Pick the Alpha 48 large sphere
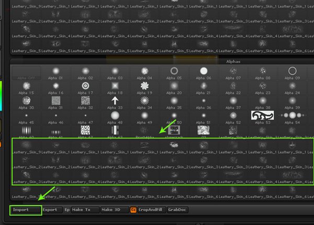The image size is (314, 225). tap(115, 118)
